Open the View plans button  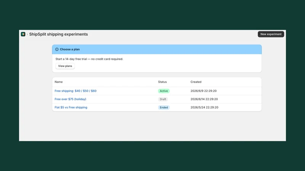coord(65,66)
